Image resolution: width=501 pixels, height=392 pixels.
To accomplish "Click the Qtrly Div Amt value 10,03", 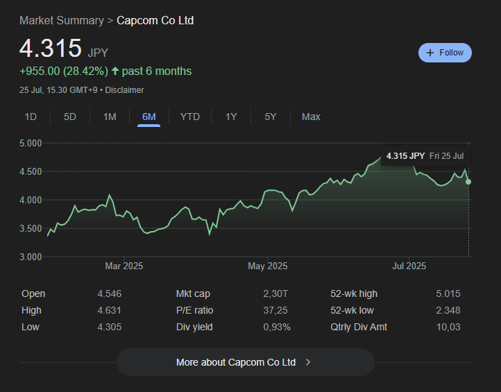I will [448, 327].
